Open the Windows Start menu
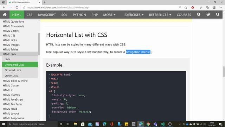 4,124
